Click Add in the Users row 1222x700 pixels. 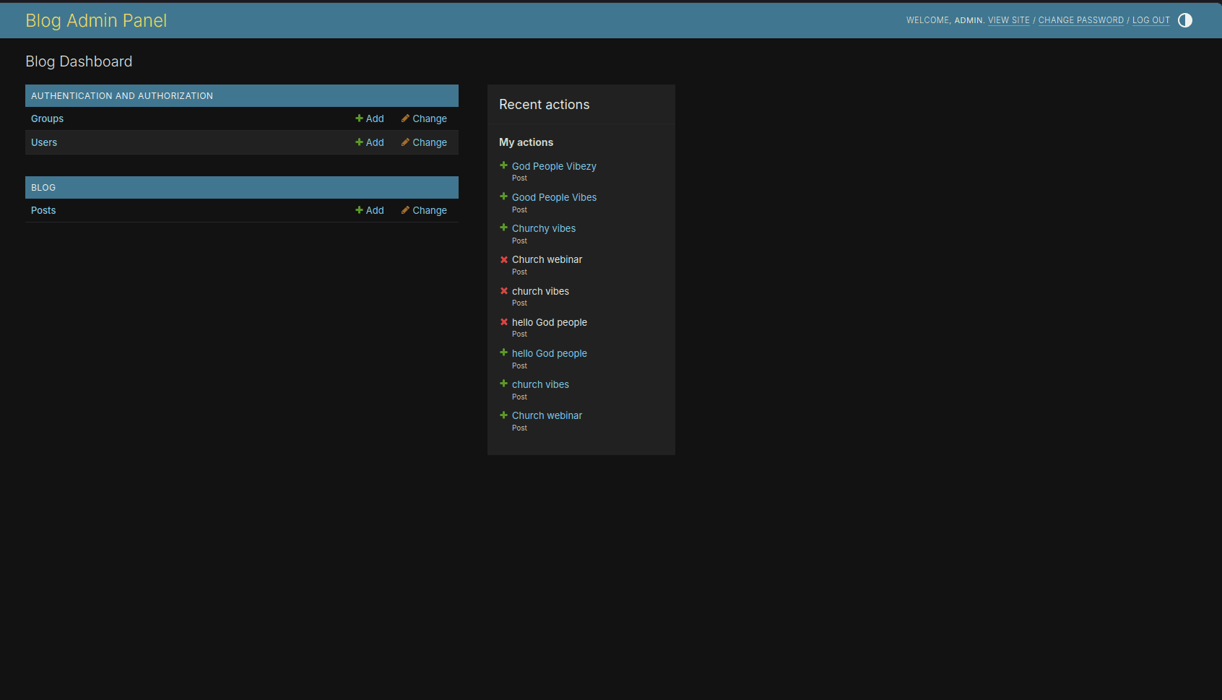tap(370, 142)
